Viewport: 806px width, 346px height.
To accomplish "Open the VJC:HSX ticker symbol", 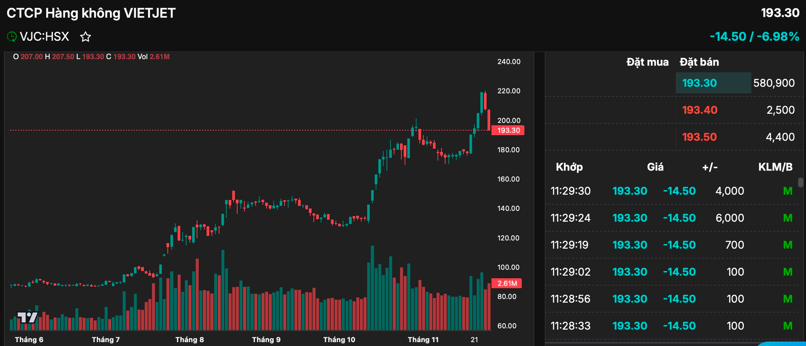I will 44,37.
